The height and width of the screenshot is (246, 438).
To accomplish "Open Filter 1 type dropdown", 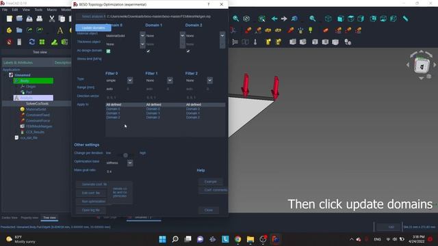I will tap(170, 81).
